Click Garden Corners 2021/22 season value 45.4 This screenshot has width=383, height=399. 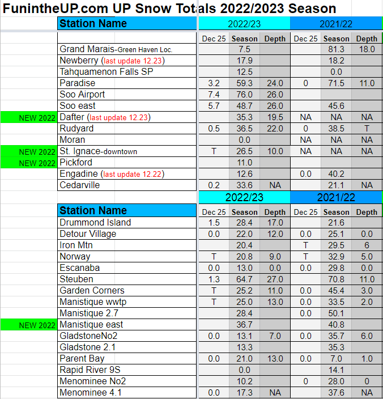click(336, 290)
